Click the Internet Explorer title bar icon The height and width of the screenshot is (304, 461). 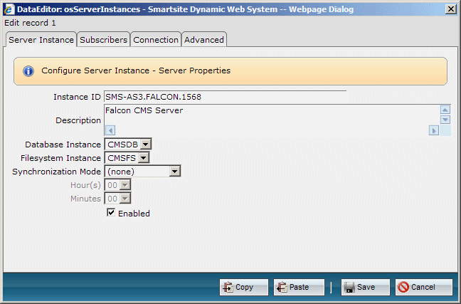(9, 9)
